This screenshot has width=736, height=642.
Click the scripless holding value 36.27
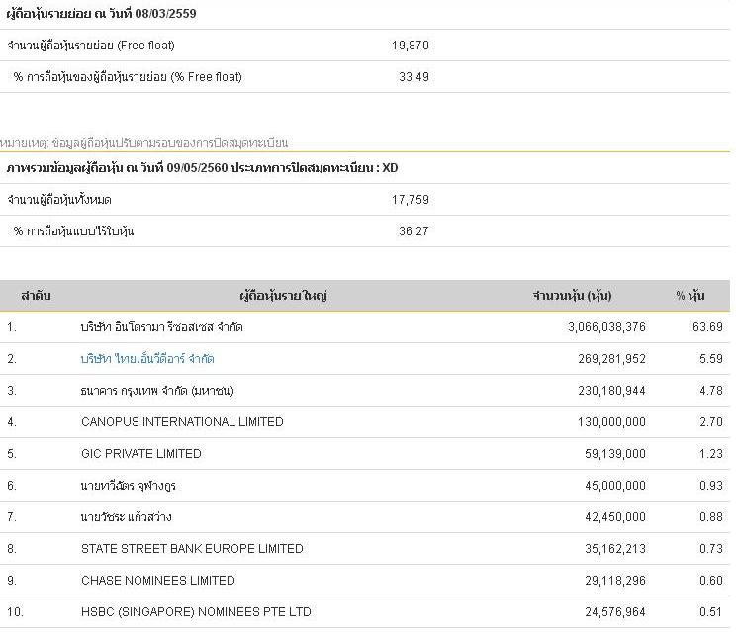coord(414,231)
